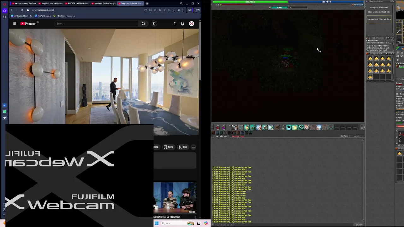
Task: Collapse the Orange Backpack container
Action: 390,54
